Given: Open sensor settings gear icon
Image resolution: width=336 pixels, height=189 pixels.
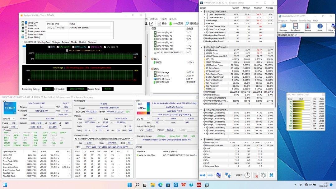Looking at the screenshot, I should [263, 175].
